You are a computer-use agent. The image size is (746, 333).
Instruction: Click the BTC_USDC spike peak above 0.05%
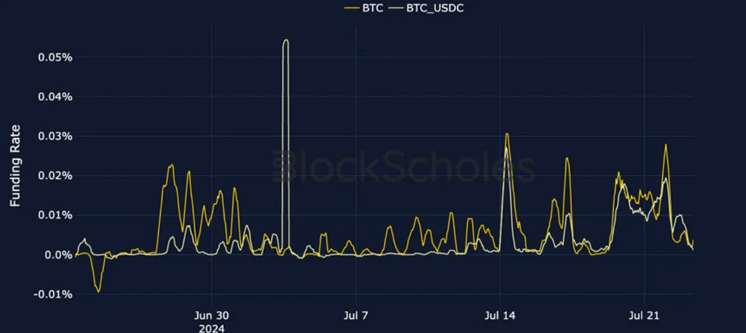coord(285,40)
